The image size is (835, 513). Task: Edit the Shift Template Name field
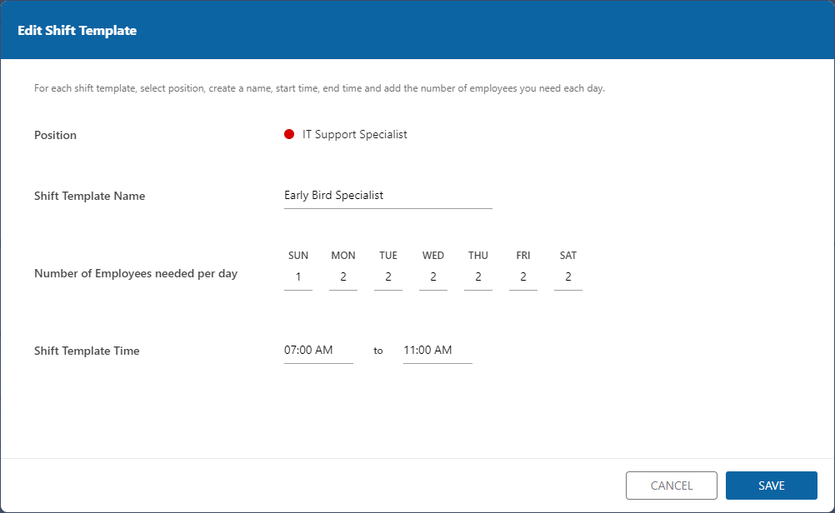pyautogui.click(x=387, y=196)
